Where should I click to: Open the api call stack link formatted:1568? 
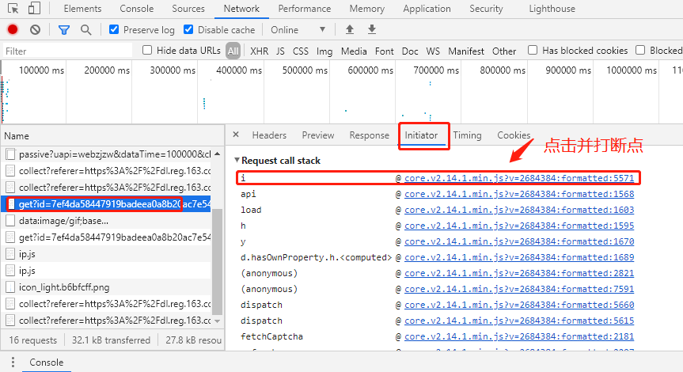(519, 194)
